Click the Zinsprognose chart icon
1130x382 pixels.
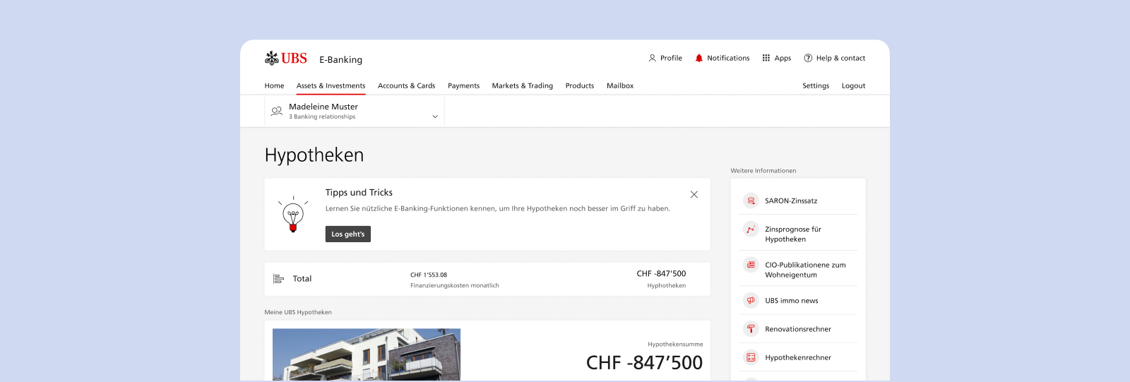tap(751, 229)
